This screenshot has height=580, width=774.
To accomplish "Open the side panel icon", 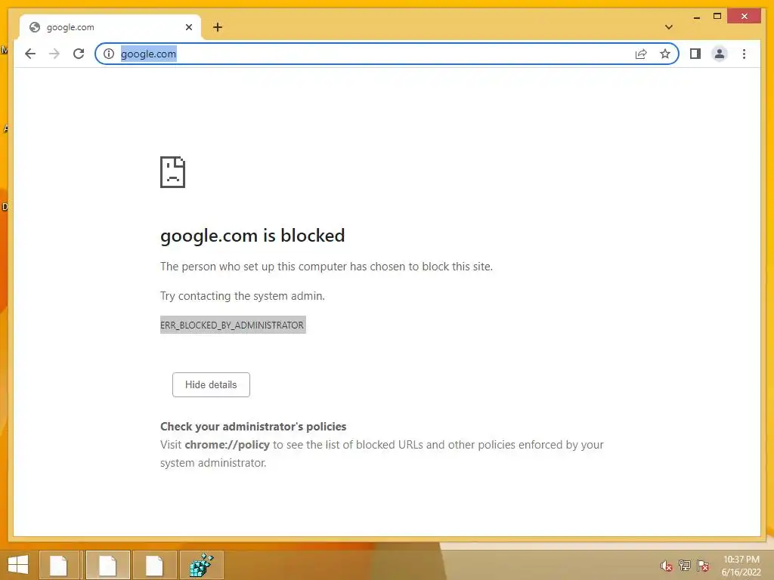I will click(x=695, y=54).
